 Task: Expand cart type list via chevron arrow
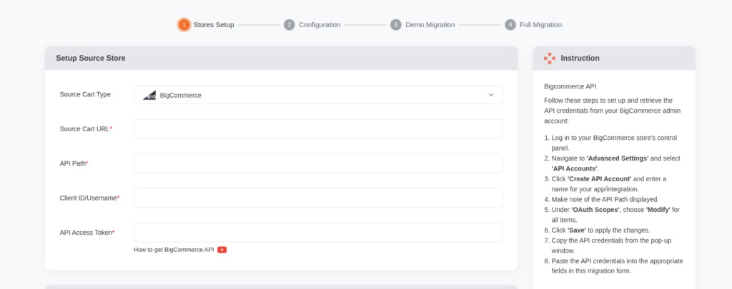(x=491, y=95)
